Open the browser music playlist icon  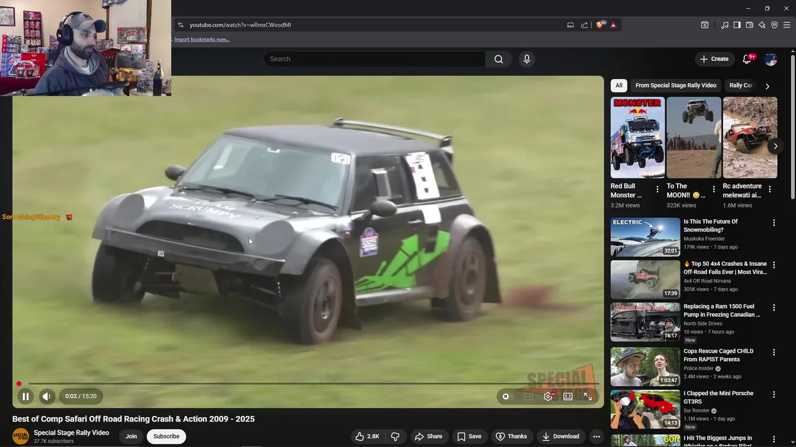click(724, 25)
